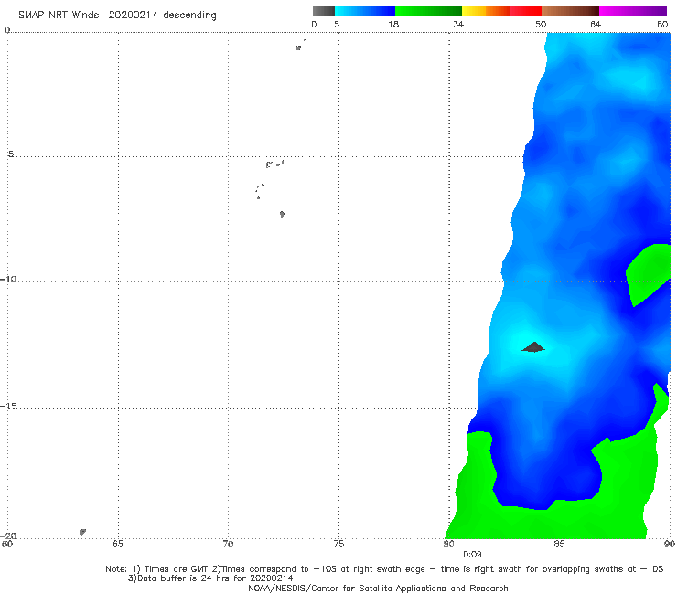Viewport: 677px width, 594px height.
Task: Click the '18' color scale label
Action: [x=393, y=24]
